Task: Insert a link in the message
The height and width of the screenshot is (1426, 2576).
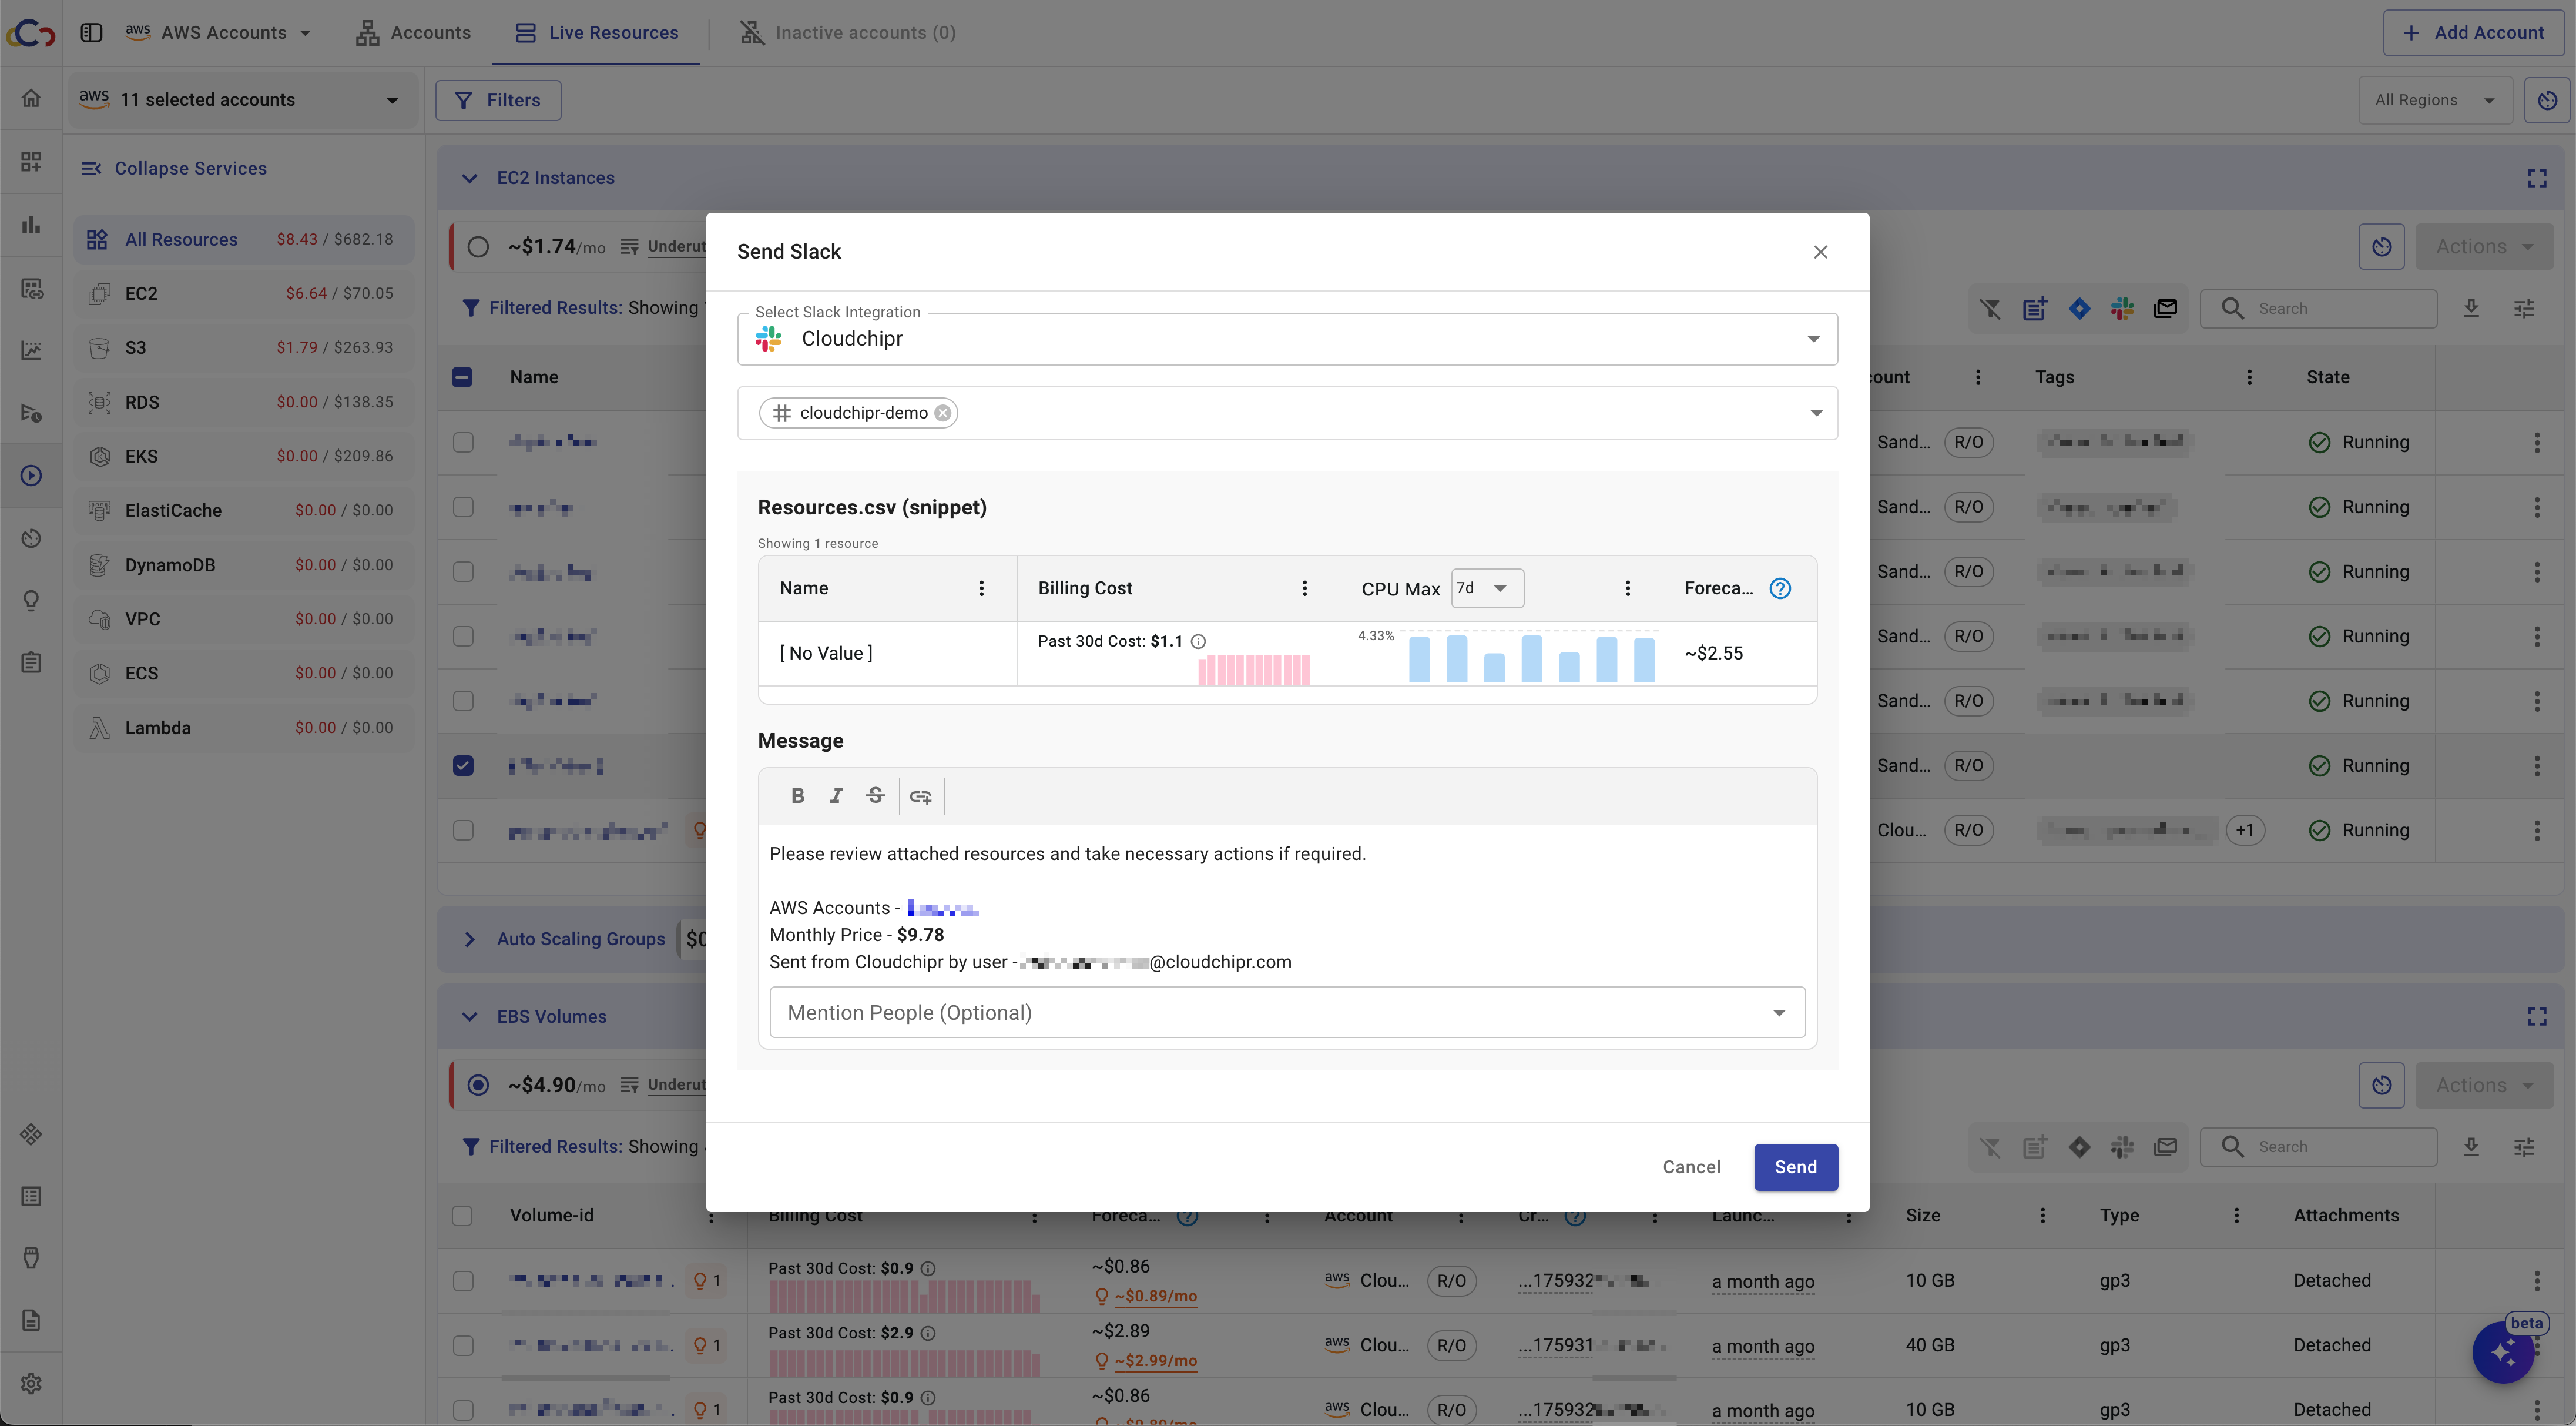Action: tap(920, 796)
